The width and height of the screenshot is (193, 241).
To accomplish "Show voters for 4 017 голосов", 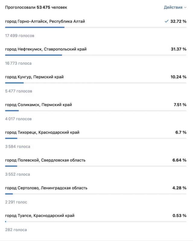I will coord(18,119).
